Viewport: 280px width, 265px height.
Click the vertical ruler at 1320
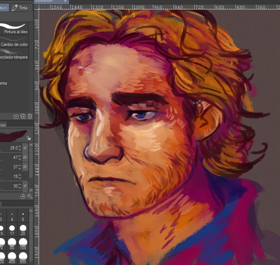coord(37,150)
